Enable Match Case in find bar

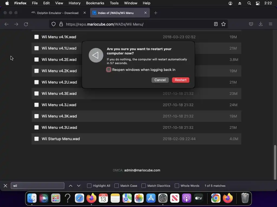pos(117,186)
